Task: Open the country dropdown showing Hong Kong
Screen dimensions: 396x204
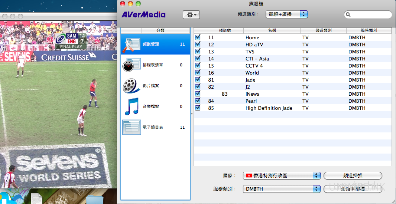Action: [281, 175]
